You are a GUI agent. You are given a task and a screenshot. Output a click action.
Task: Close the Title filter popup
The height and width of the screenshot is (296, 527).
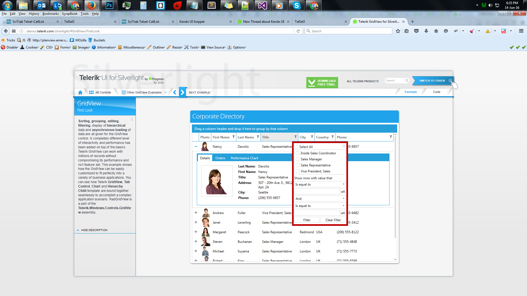point(344,146)
